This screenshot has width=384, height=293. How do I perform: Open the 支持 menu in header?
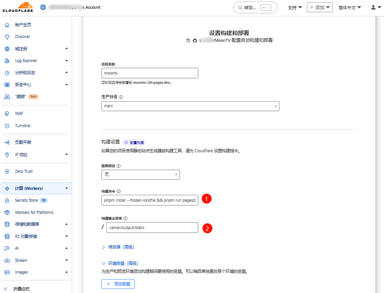295,7
